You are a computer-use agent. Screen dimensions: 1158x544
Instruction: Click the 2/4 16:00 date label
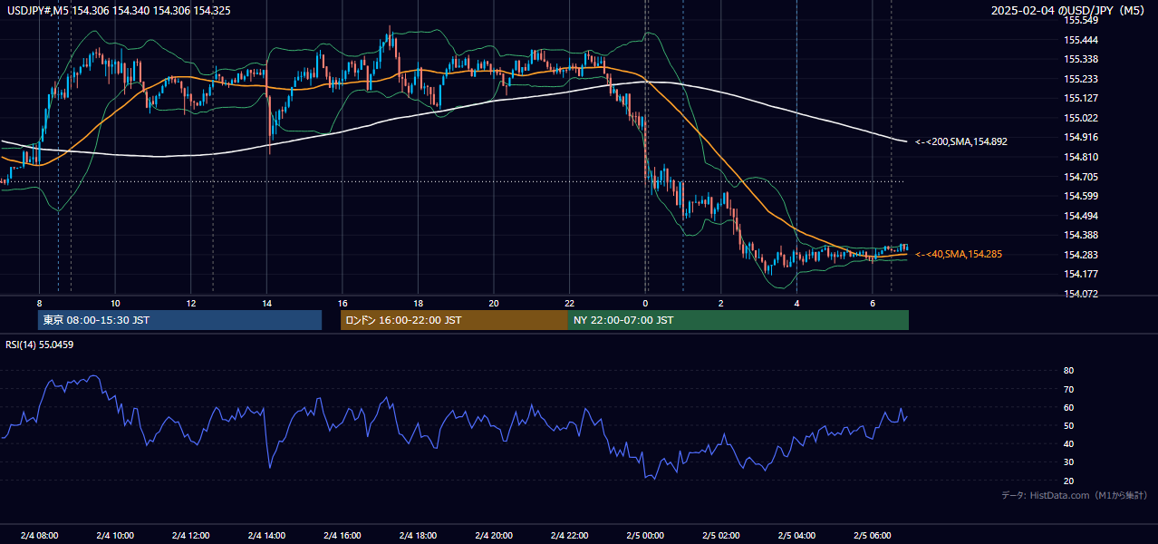pyautogui.click(x=342, y=536)
